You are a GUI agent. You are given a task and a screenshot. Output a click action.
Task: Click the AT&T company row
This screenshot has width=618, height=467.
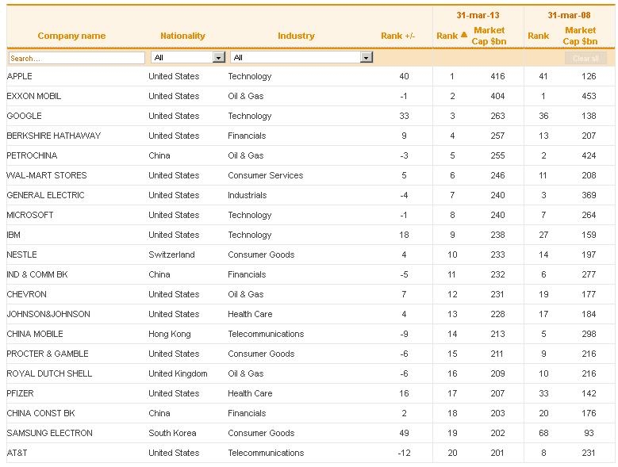point(310,453)
